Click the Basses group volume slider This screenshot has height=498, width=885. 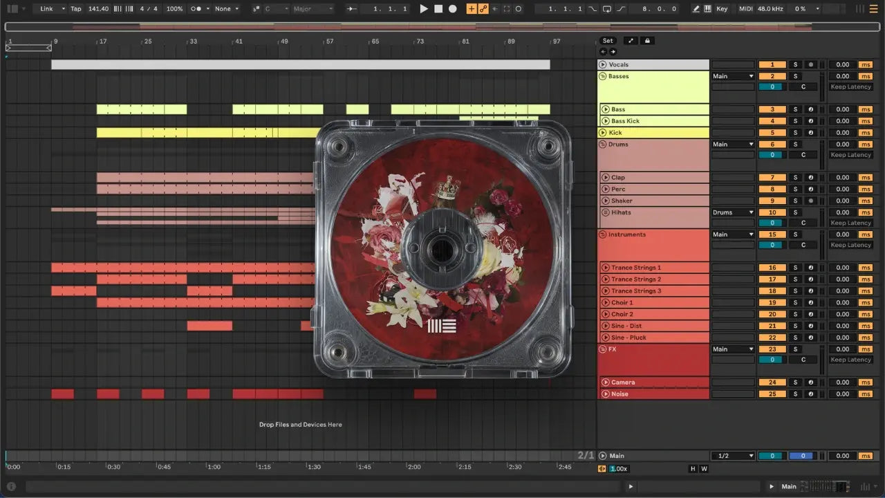(x=772, y=87)
